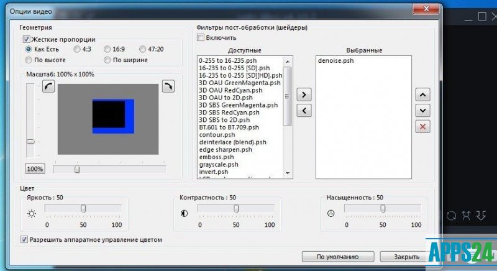The image size is (497, 271).
Task: Select denoise.psh in chosen shaders list
Action: point(335,62)
